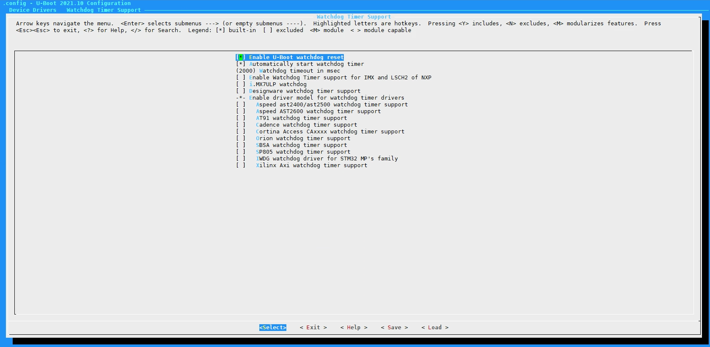Toggle Cortina Access CAxxxx watchdog checkbox
This screenshot has width=710, height=347.
241,132
